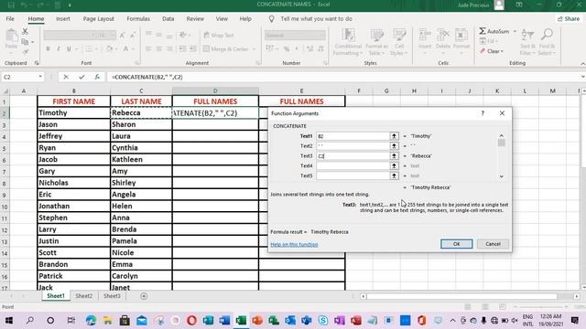Image resolution: width=586 pixels, height=329 pixels.
Task: Click Cancel in Function Arguments dialog
Action: tap(493, 244)
